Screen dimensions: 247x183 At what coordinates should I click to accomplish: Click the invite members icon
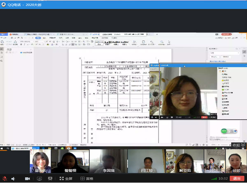coord(50,179)
